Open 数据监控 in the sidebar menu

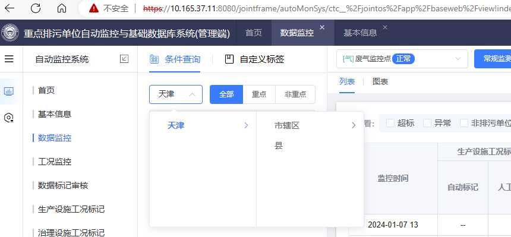(x=55, y=138)
